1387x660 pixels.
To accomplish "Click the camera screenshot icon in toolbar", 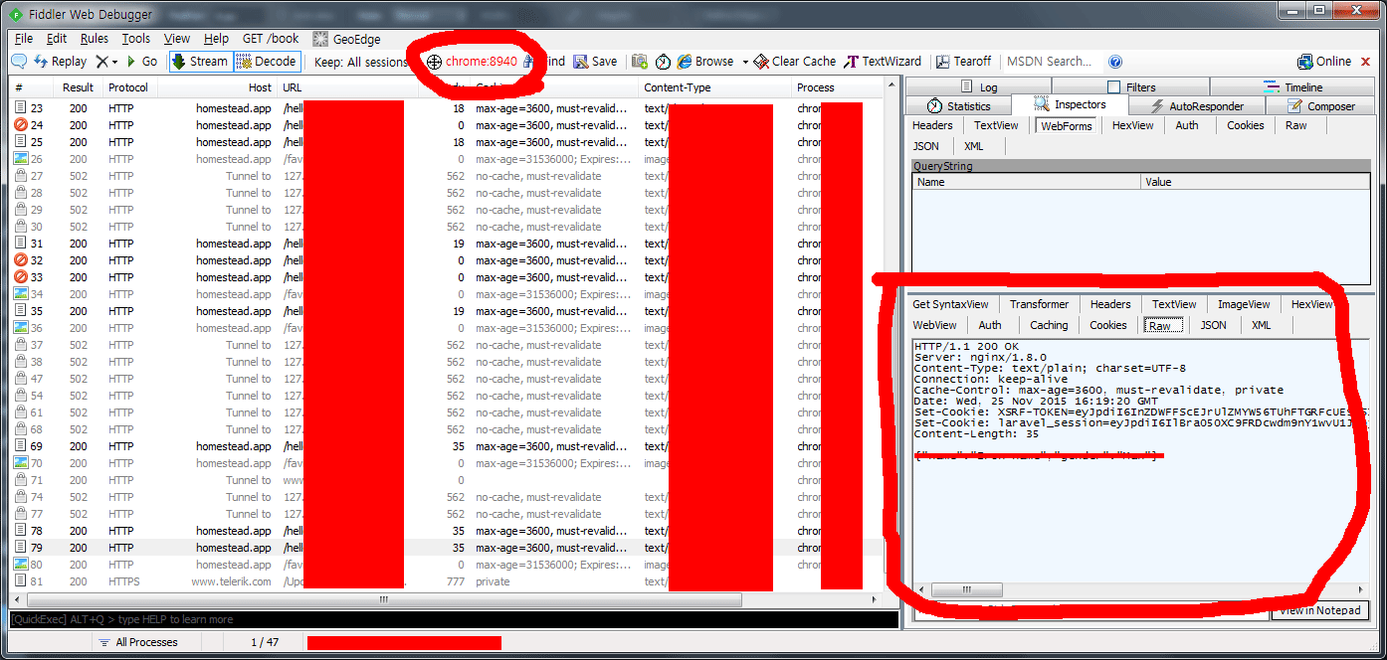I will [639, 62].
